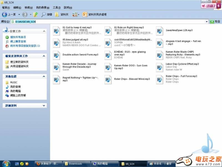Open the address bar dropdown arrow
Screen dimensions: 222x167
tap(207, 22)
